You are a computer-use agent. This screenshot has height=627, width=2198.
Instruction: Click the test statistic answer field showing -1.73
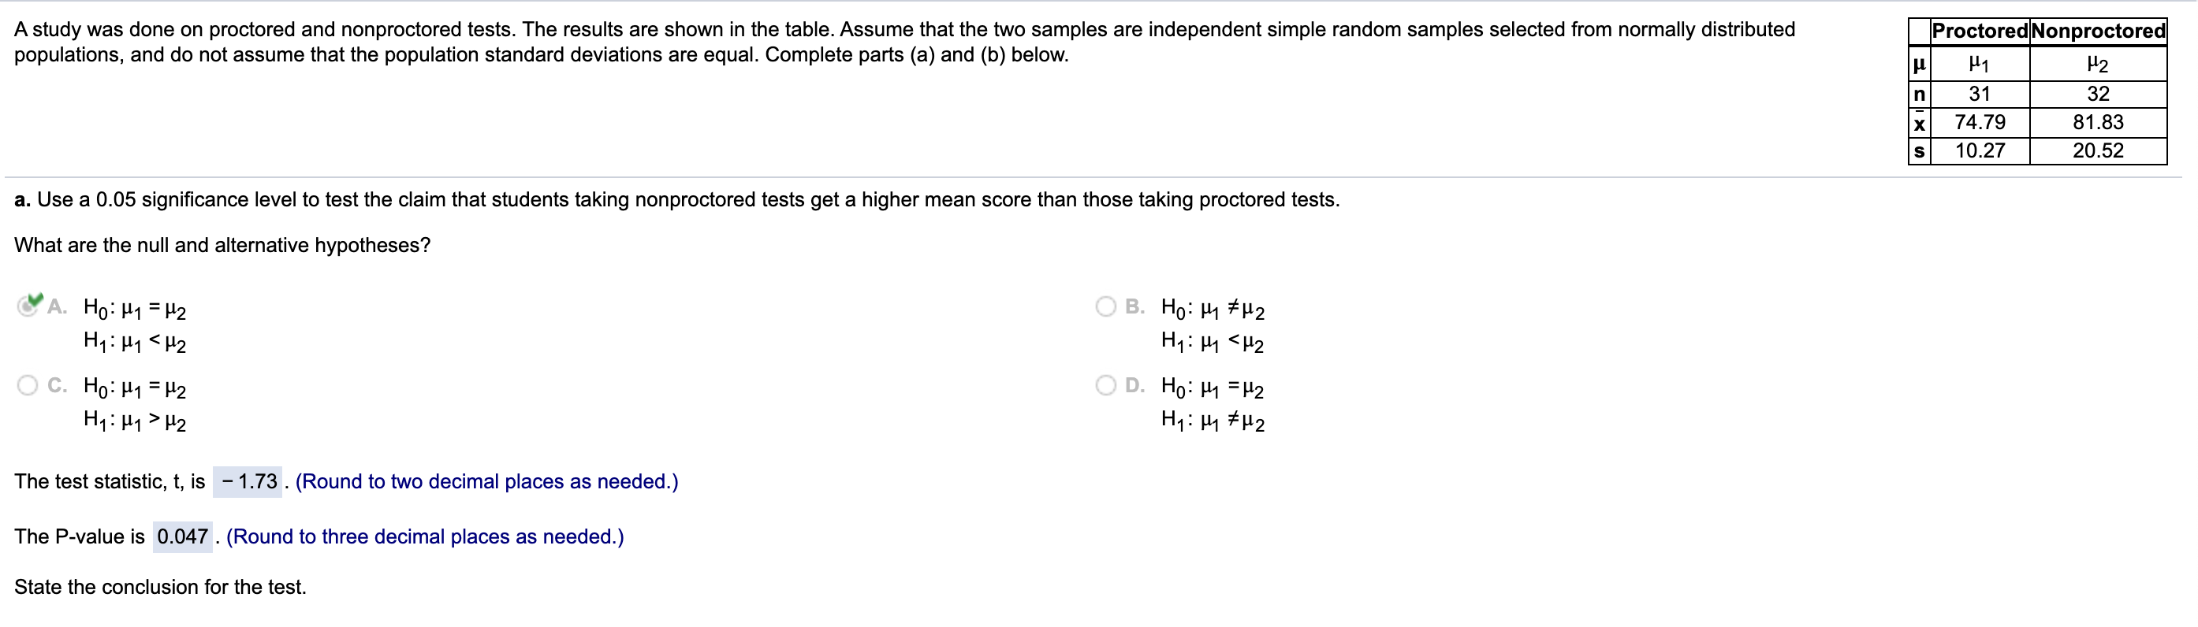coord(249,482)
